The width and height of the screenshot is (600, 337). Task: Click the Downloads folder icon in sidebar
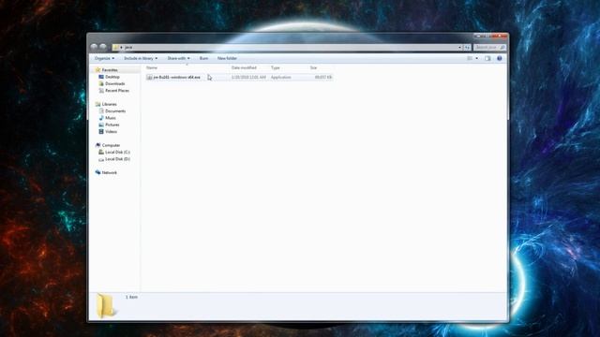(x=101, y=83)
